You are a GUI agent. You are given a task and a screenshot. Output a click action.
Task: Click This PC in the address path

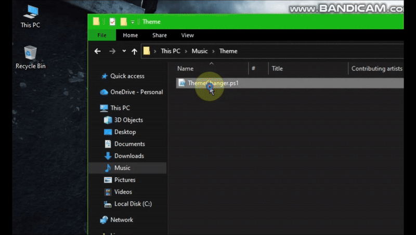tap(171, 51)
